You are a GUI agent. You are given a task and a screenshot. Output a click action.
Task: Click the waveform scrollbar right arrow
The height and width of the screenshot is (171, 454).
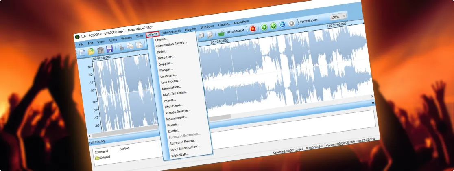[372, 96]
